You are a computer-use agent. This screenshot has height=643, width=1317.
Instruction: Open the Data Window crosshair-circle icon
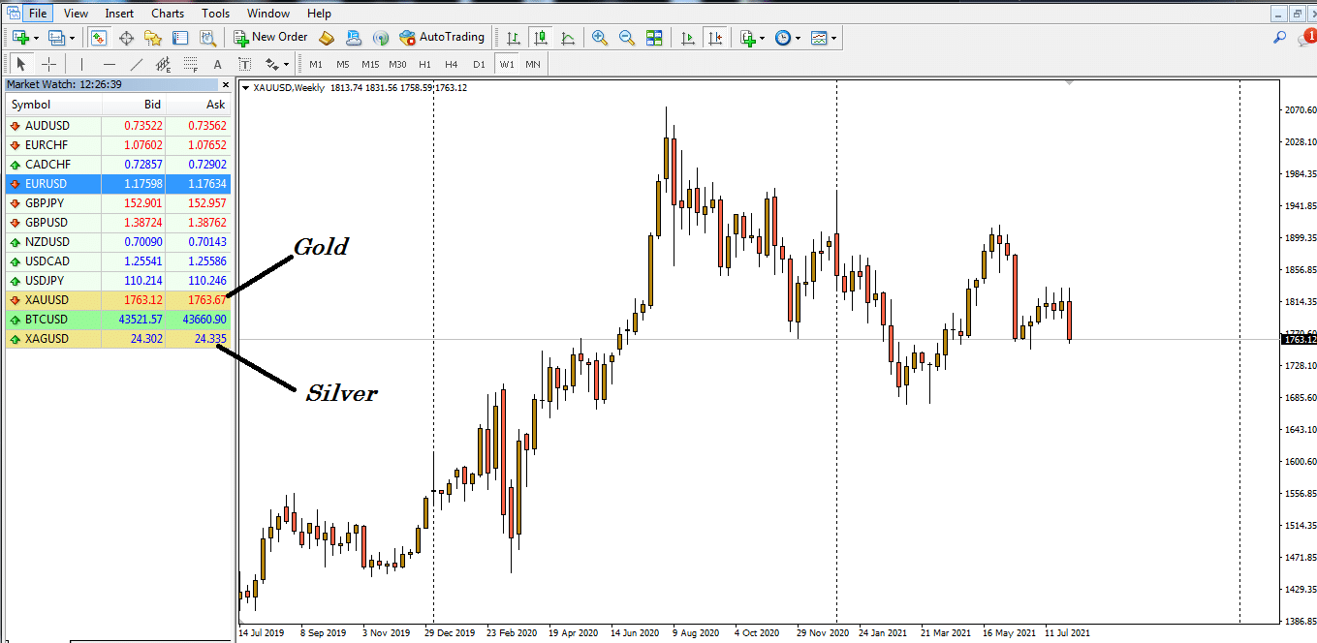coord(125,38)
